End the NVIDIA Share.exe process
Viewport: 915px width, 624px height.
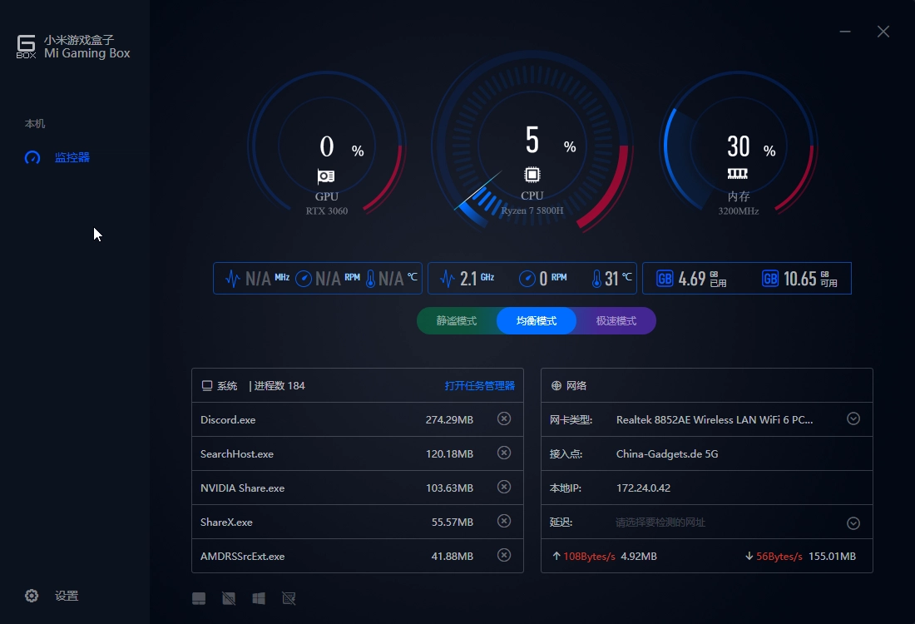[504, 487]
